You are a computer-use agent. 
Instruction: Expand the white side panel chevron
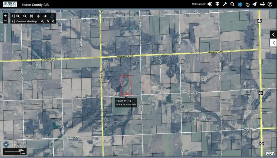click(x=274, y=42)
